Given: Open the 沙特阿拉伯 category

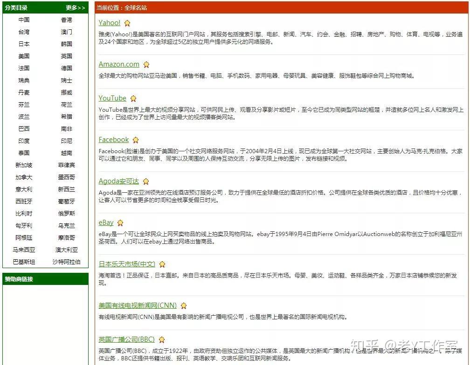Looking at the screenshot, I should point(66,262).
